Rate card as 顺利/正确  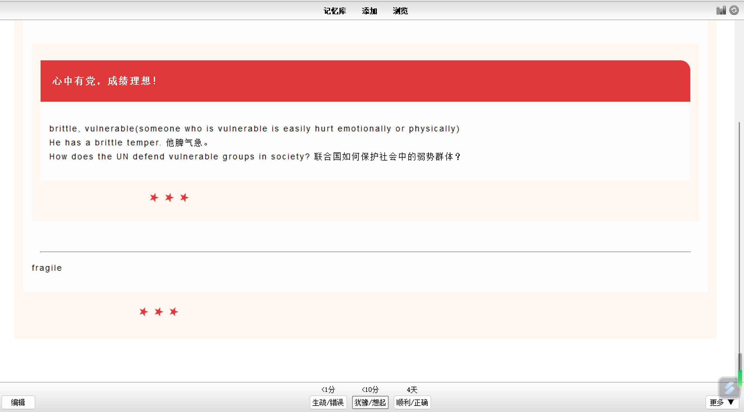[412, 402]
